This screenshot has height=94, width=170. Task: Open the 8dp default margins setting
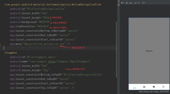[x=131, y=3]
